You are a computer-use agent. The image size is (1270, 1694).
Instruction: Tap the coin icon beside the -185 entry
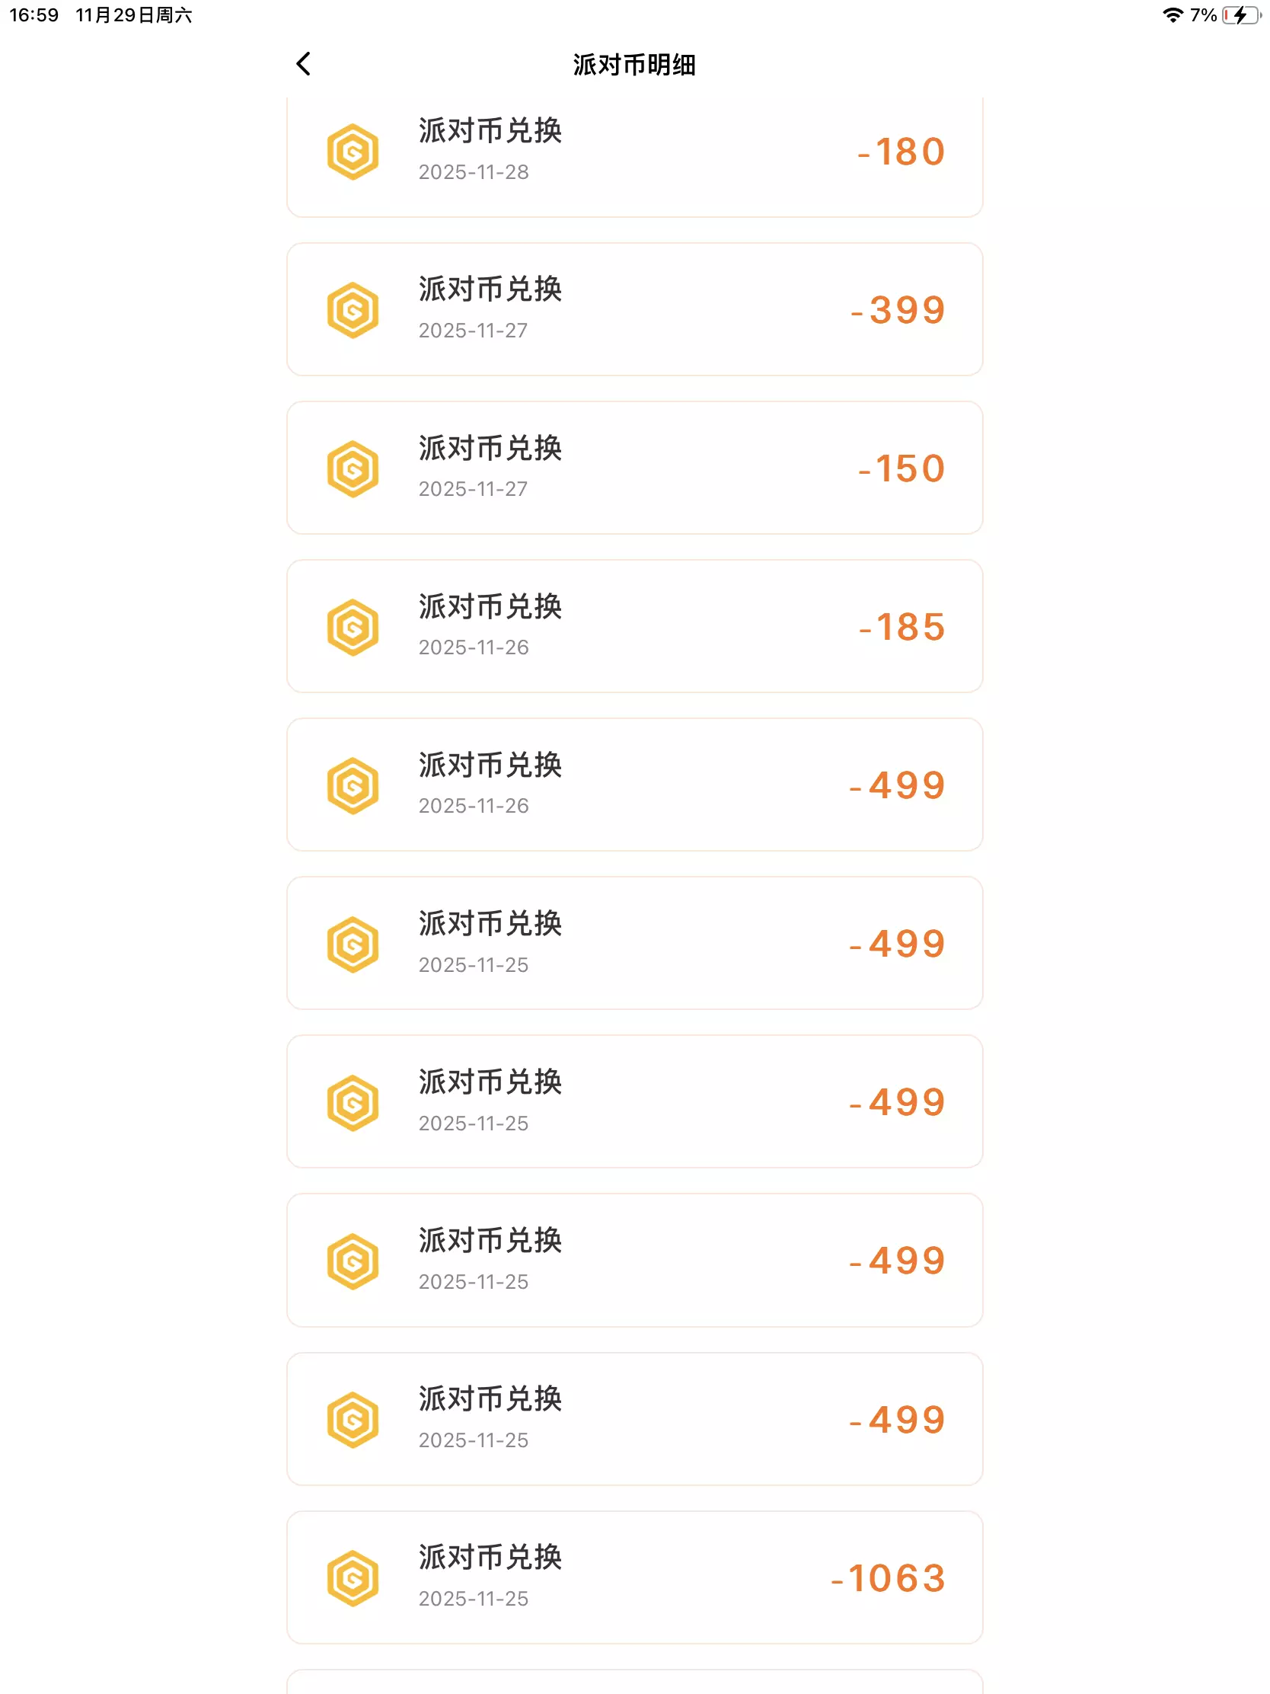(353, 627)
